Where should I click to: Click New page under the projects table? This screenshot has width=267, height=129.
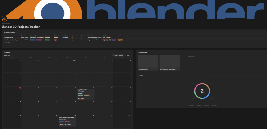point(7,42)
